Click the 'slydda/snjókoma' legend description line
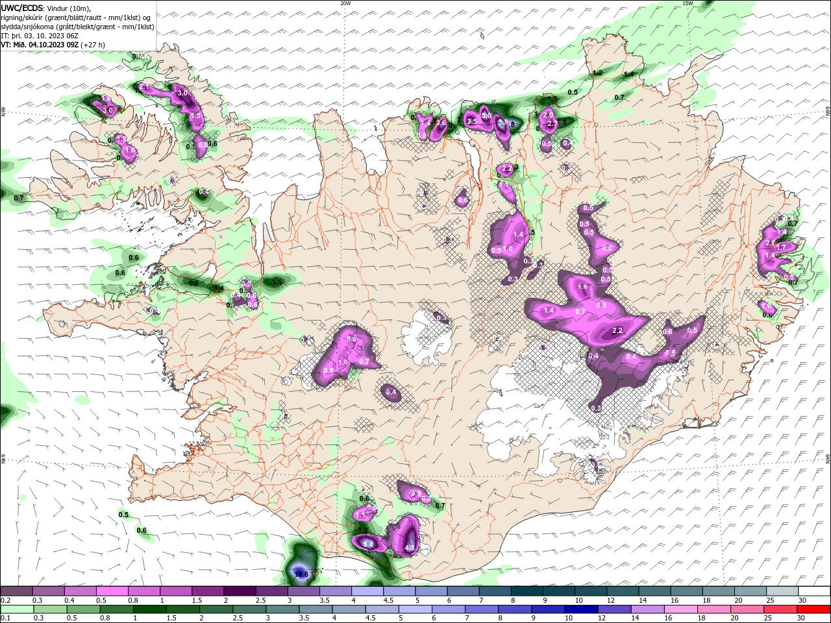This screenshot has width=831, height=623. click(77, 27)
